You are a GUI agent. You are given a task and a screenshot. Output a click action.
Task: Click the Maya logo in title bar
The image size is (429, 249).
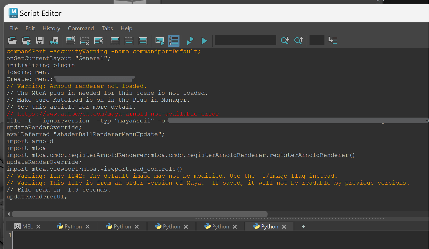pyautogui.click(x=13, y=13)
